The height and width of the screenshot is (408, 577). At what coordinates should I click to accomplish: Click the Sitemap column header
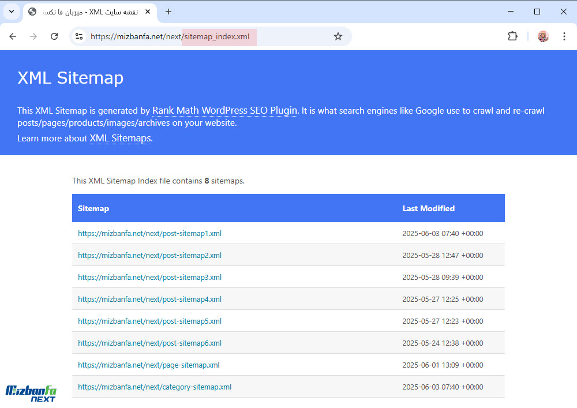pos(93,208)
